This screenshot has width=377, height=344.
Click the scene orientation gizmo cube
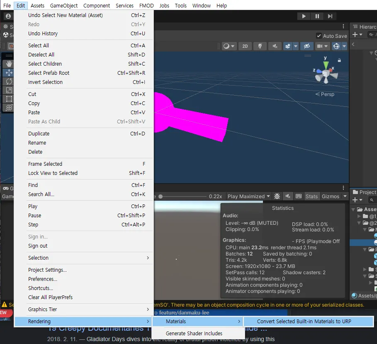(x=326, y=74)
